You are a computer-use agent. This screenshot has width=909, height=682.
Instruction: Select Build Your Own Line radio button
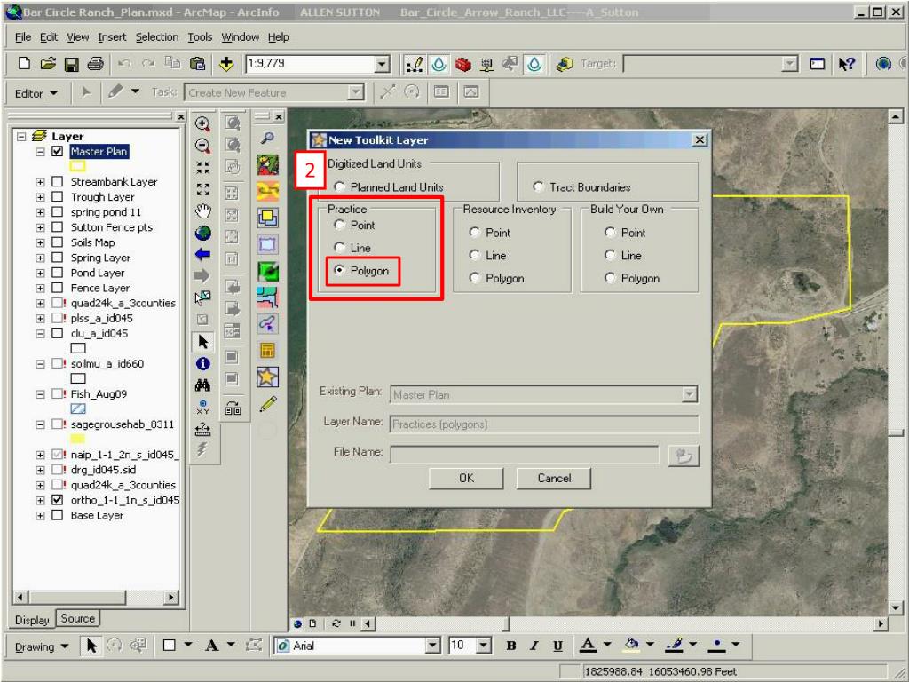(x=610, y=255)
